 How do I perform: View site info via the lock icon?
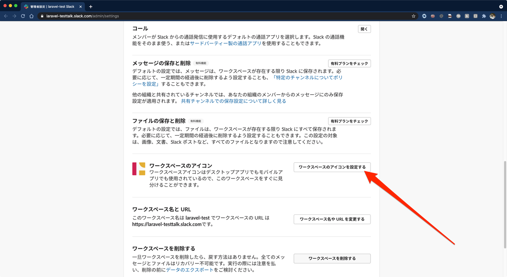coord(41,16)
